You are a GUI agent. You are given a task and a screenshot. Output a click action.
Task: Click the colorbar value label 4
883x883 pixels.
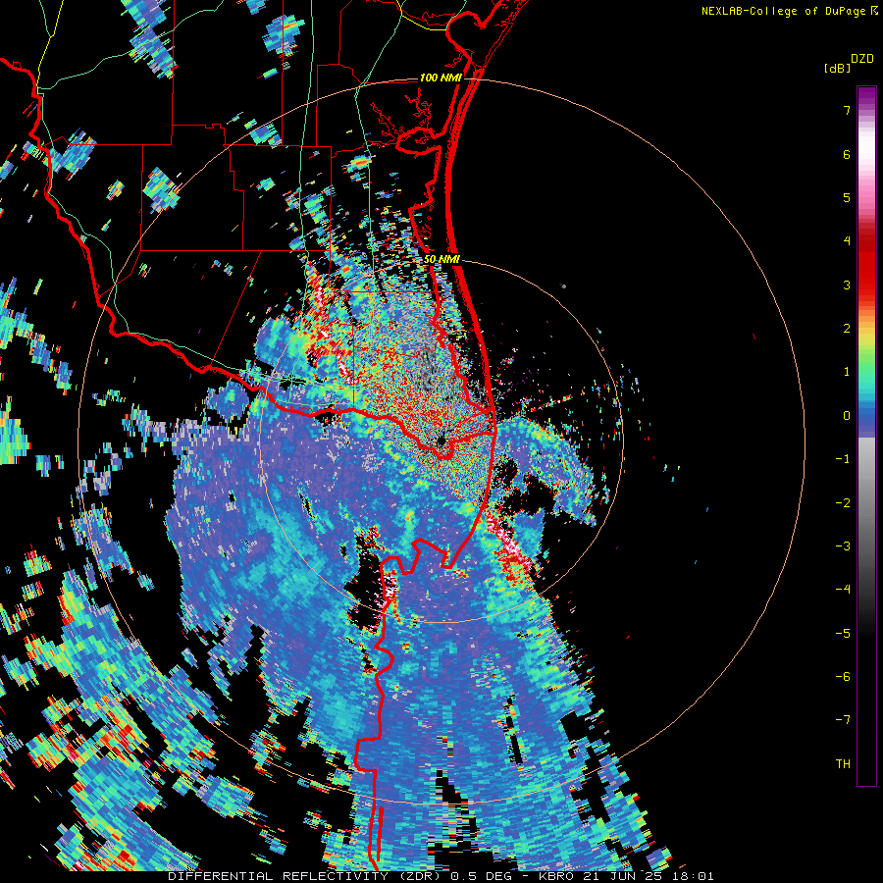pos(847,241)
